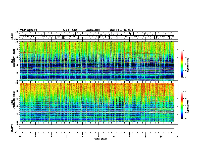Select the date text 'Sep. 6 , 2025'

(x=70, y=30)
